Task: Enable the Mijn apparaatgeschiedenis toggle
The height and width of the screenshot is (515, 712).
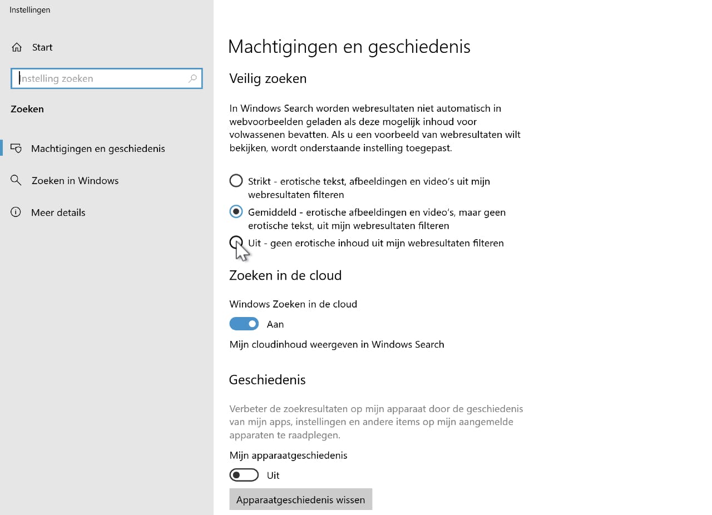Action: (x=244, y=475)
